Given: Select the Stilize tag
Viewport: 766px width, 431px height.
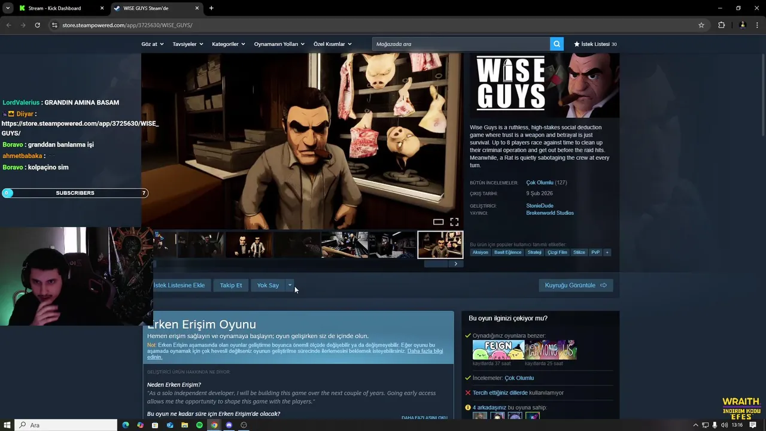Looking at the screenshot, I should pos(579,252).
